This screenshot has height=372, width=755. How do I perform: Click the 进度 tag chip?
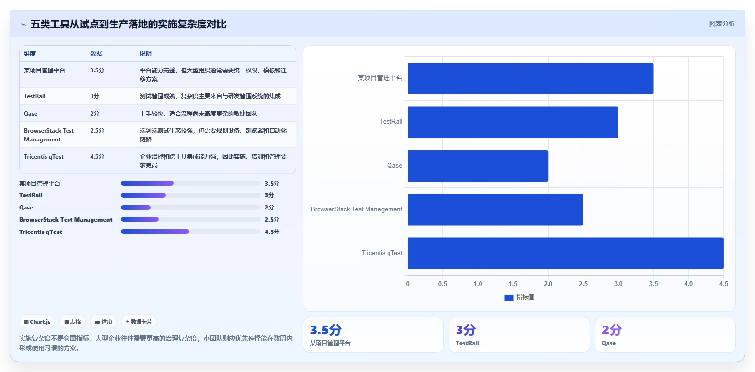103,322
